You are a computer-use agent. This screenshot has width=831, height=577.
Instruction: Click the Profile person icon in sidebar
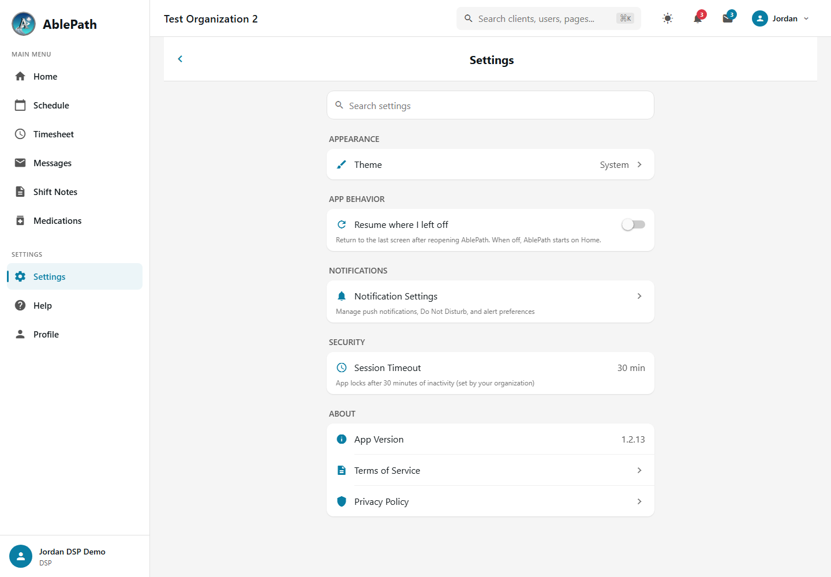coord(20,334)
